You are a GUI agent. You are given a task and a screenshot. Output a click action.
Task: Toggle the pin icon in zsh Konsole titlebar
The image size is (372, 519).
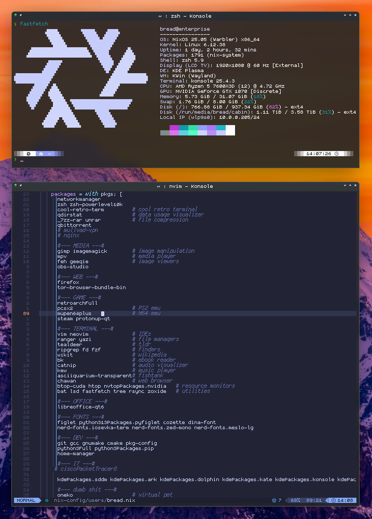(21, 15)
